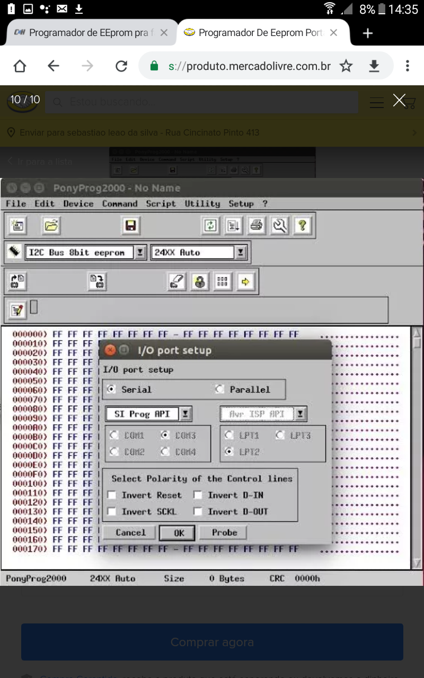The width and height of the screenshot is (424, 678).
Task: Open the Device menu
Action: click(x=78, y=204)
